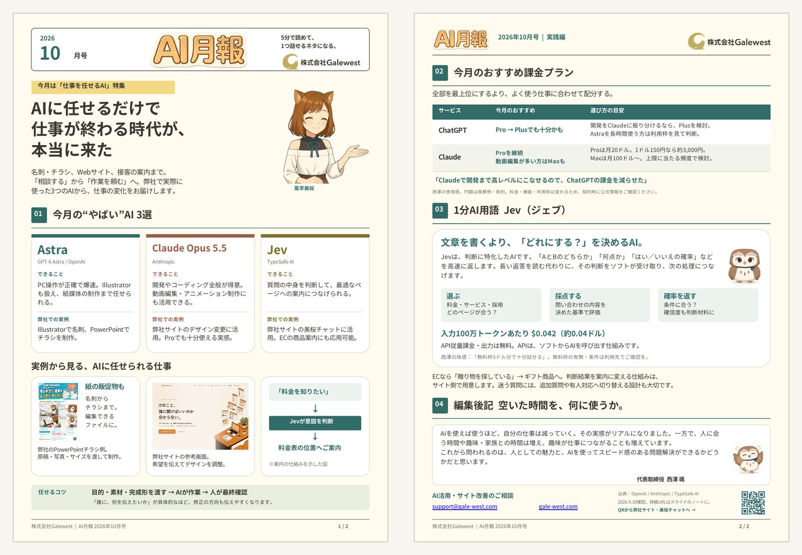Viewport: 802px width, 555px height.
Task: Click the Astra card heading
Action: point(52,250)
